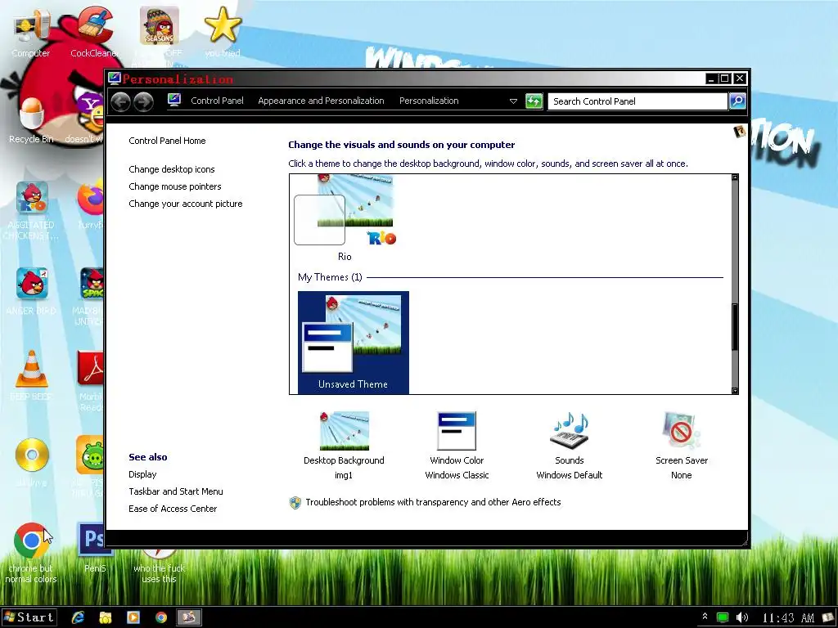Open Internet Explorer from the taskbar
This screenshot has width=838, height=628.
click(78, 617)
